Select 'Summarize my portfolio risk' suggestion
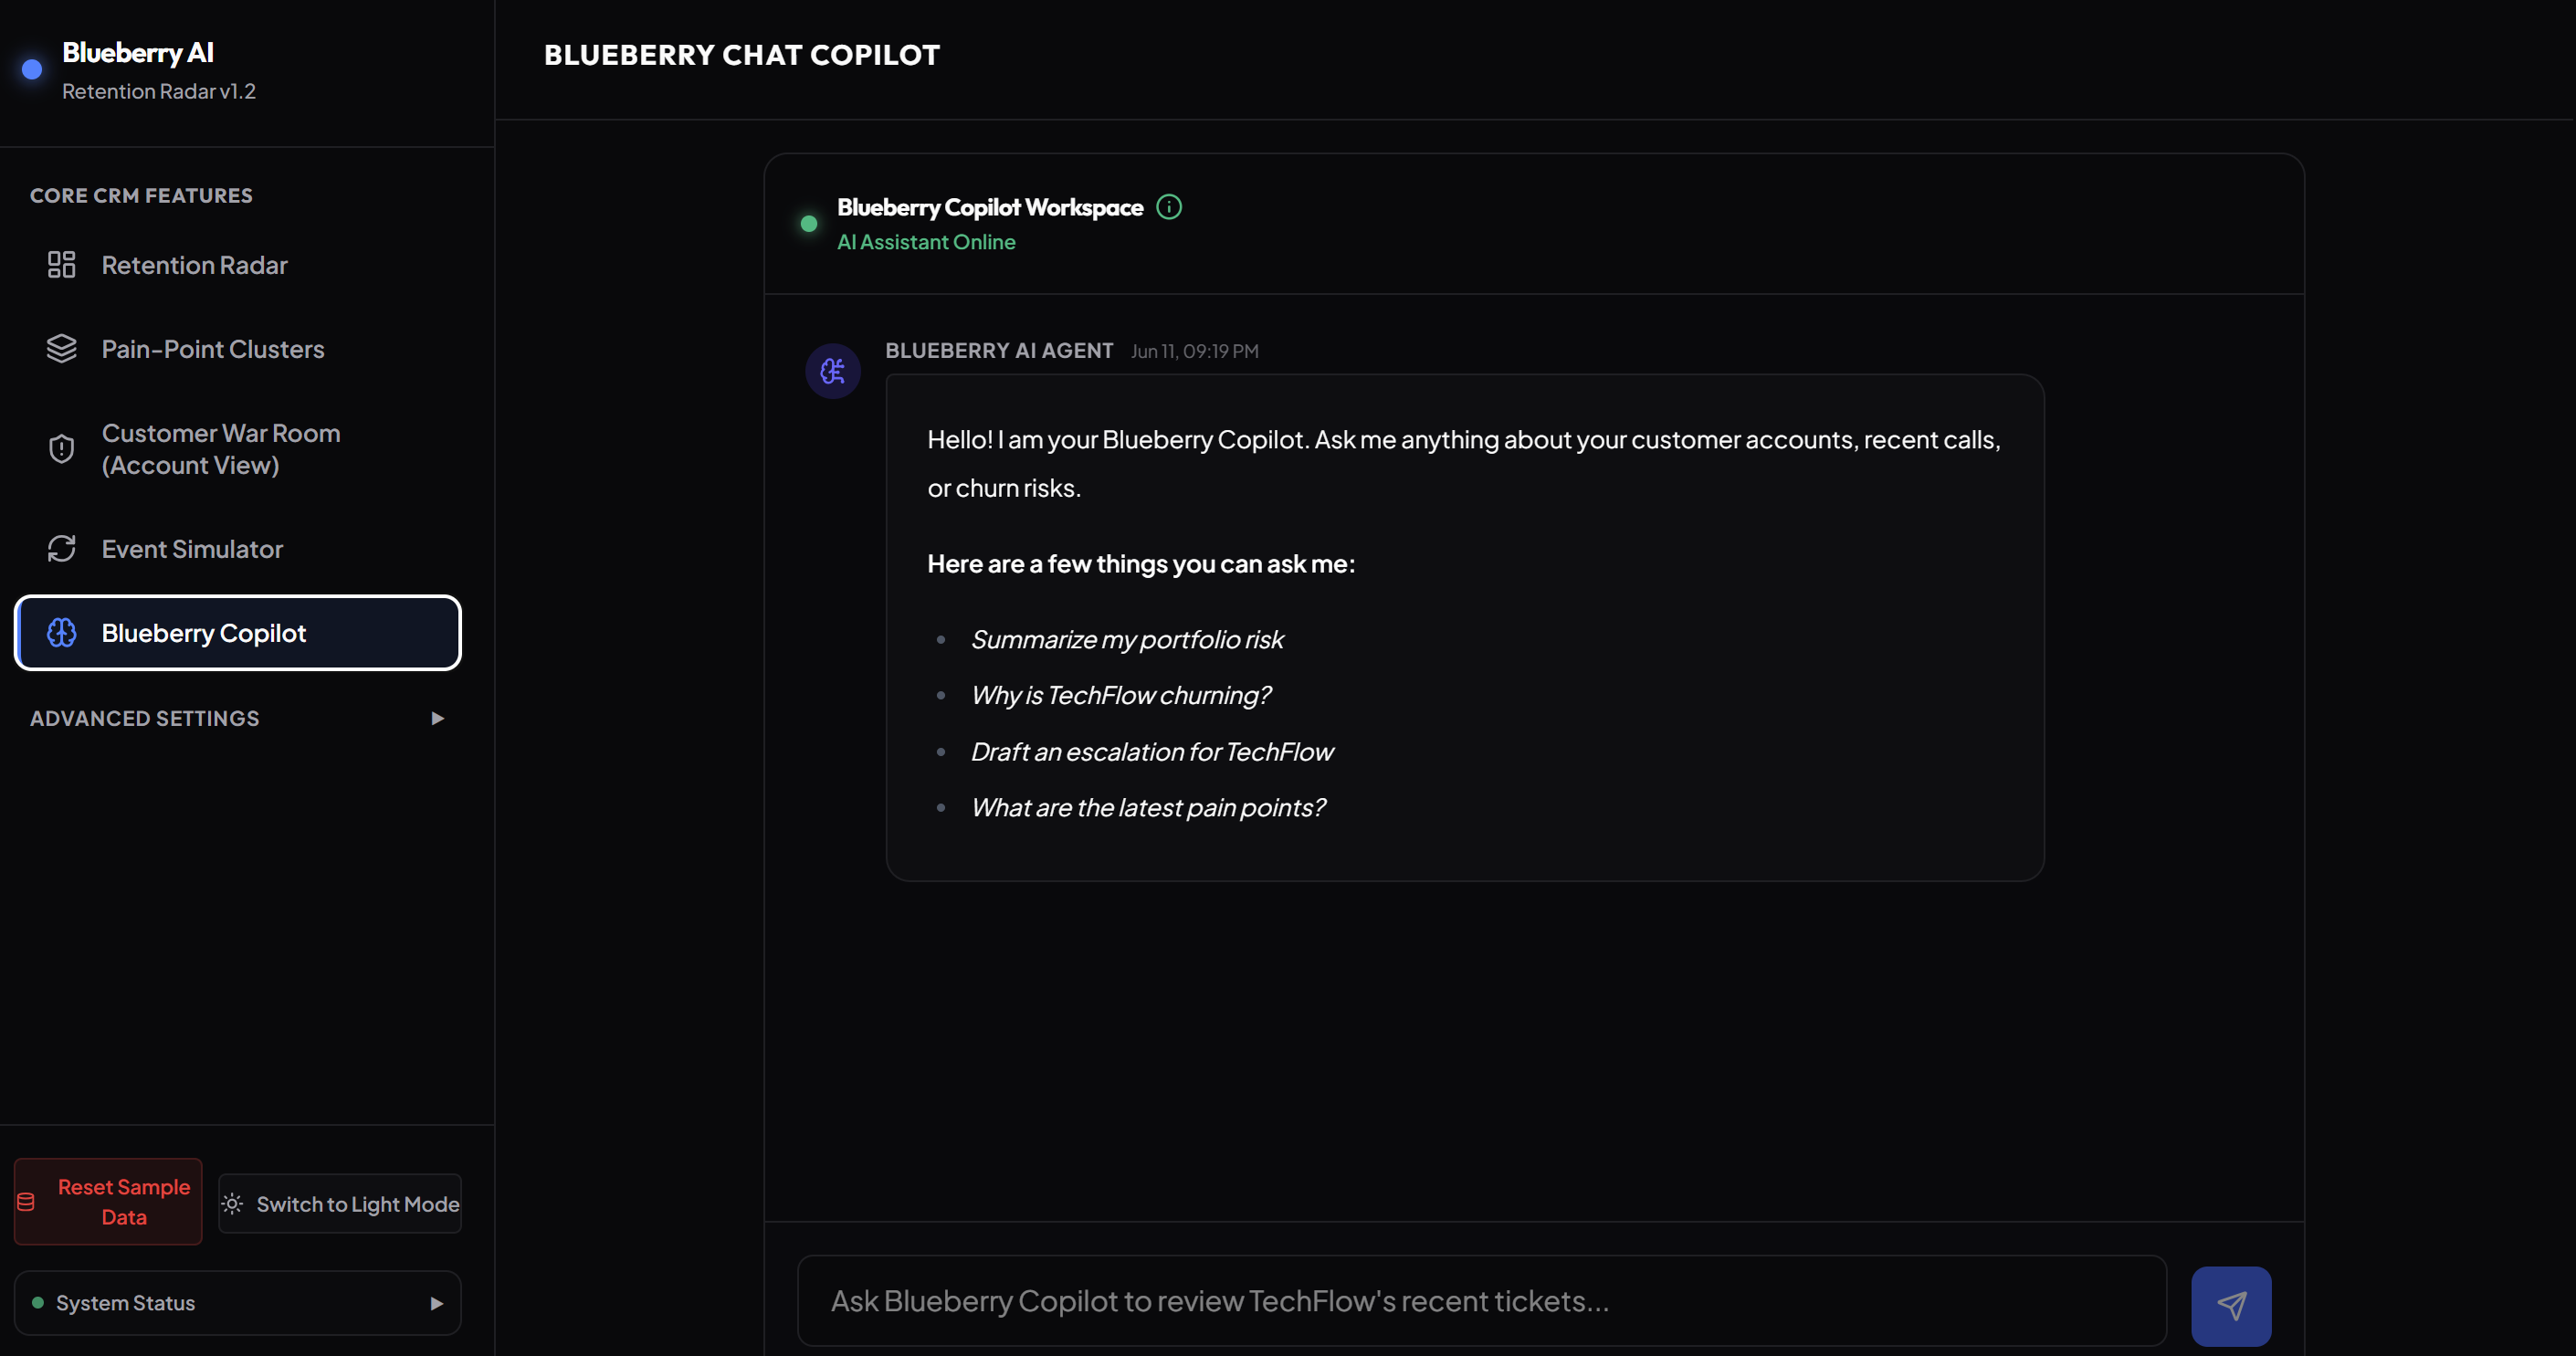The height and width of the screenshot is (1356, 2576). [1127, 640]
